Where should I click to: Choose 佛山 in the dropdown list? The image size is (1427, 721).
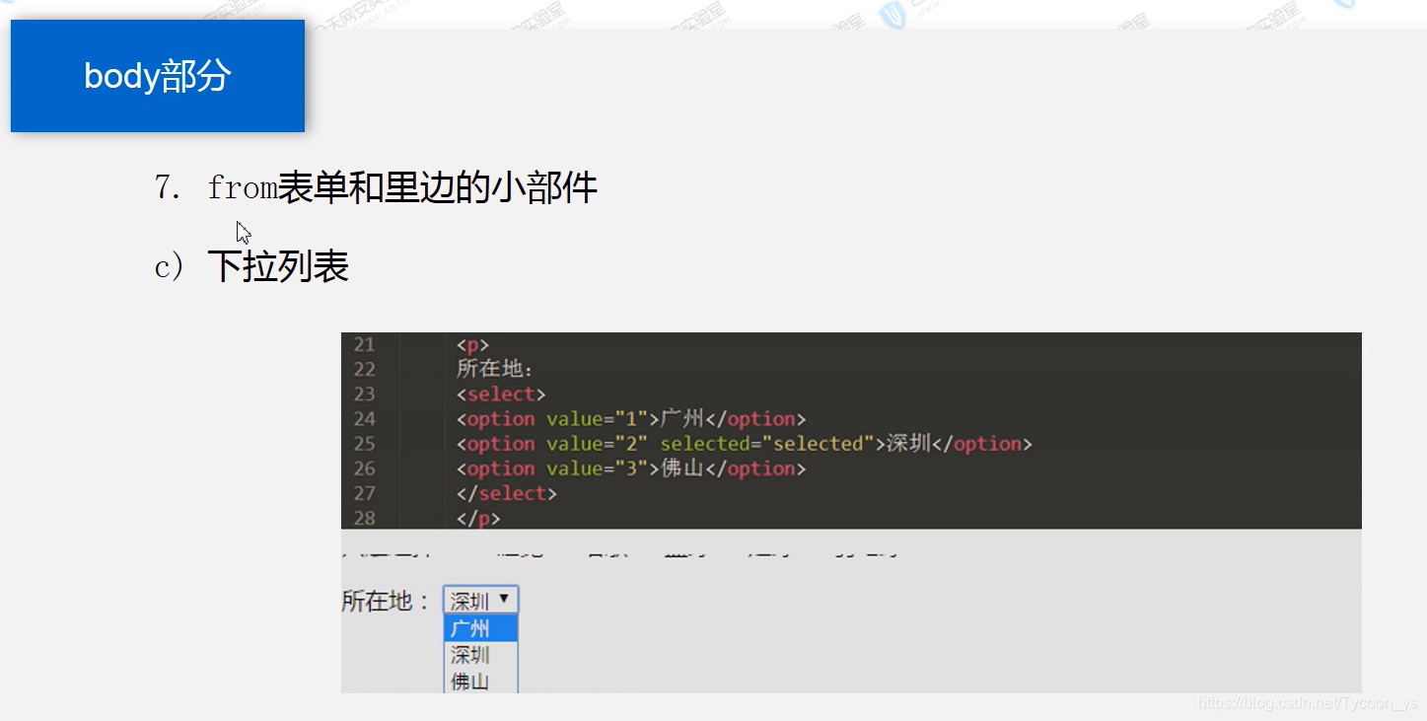480,681
